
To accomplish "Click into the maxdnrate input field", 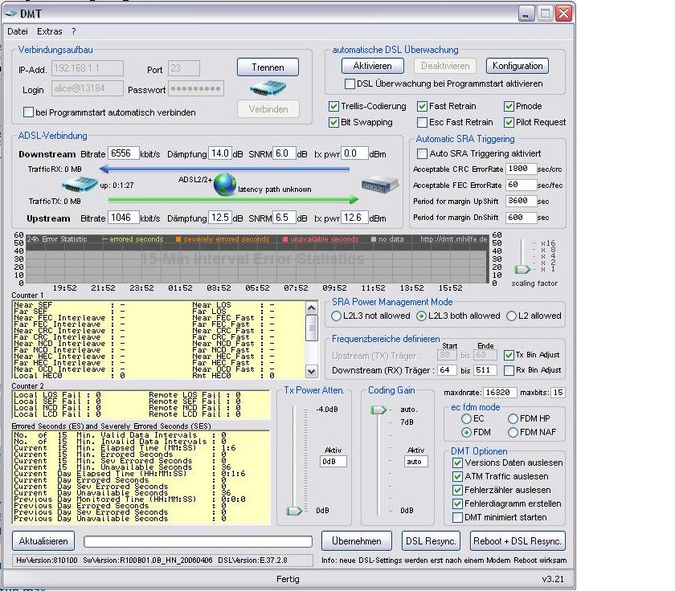I will 499,393.
